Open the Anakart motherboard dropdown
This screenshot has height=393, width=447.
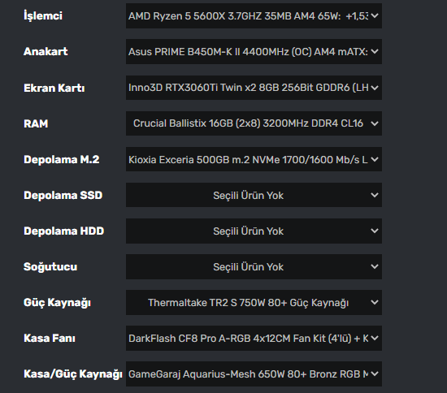coord(254,51)
